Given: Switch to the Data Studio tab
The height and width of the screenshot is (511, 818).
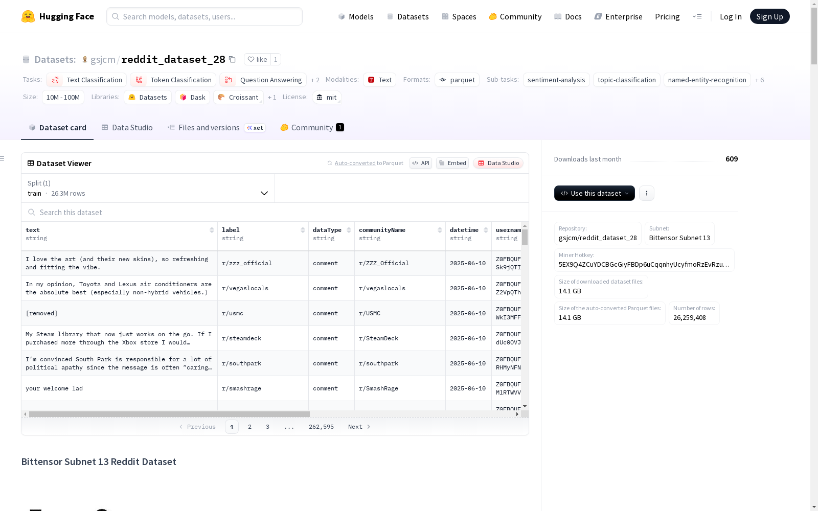Looking at the screenshot, I should coord(127,128).
